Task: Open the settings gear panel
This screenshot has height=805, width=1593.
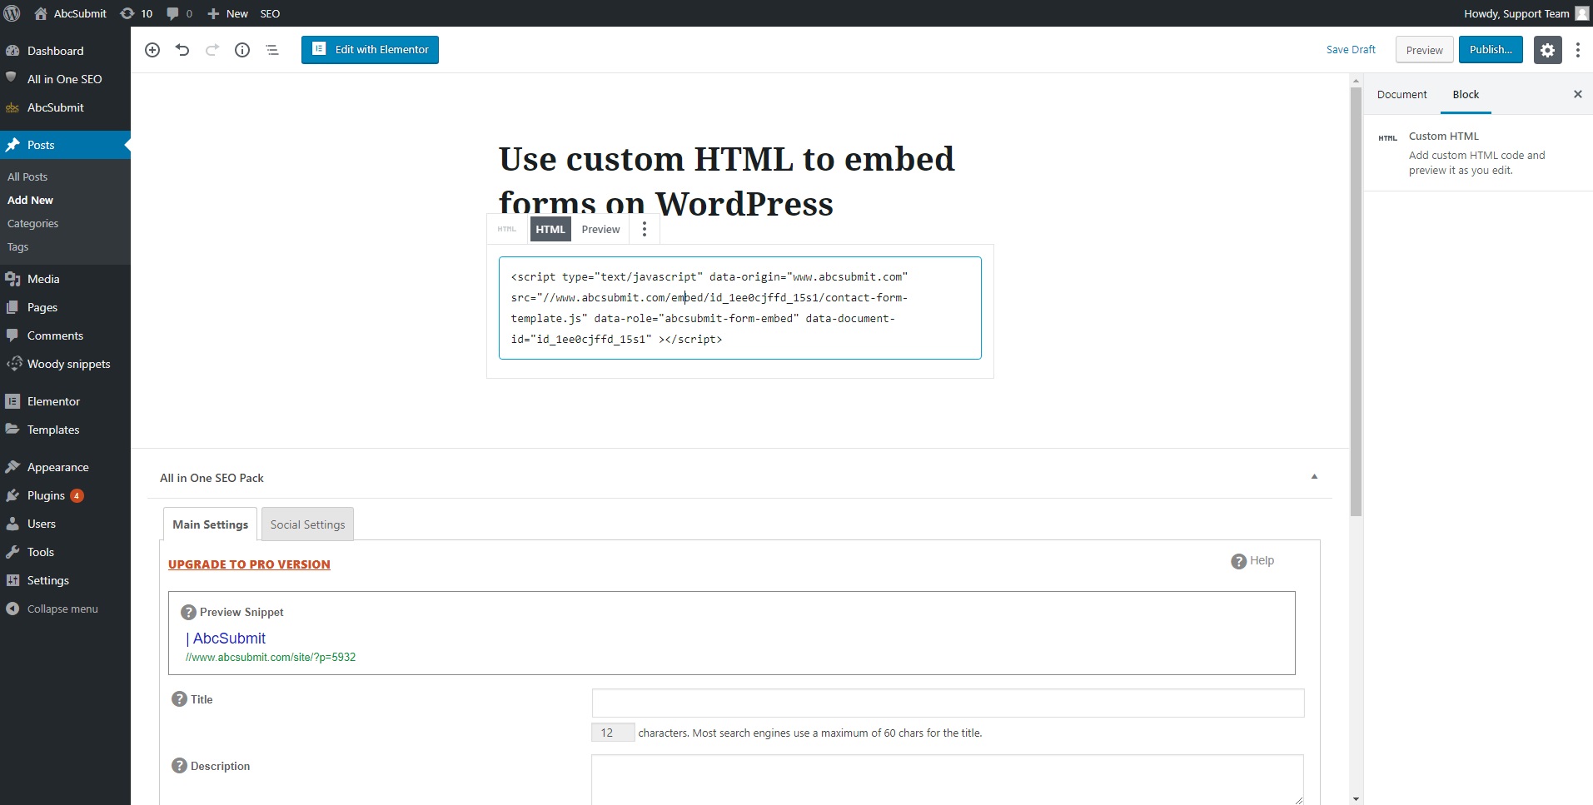Action: pyautogui.click(x=1547, y=50)
